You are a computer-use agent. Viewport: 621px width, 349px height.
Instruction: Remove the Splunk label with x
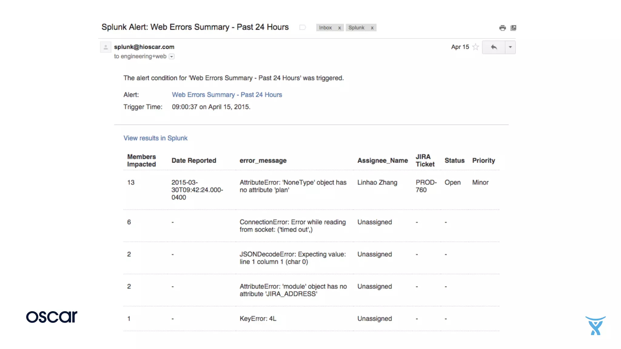click(x=372, y=28)
